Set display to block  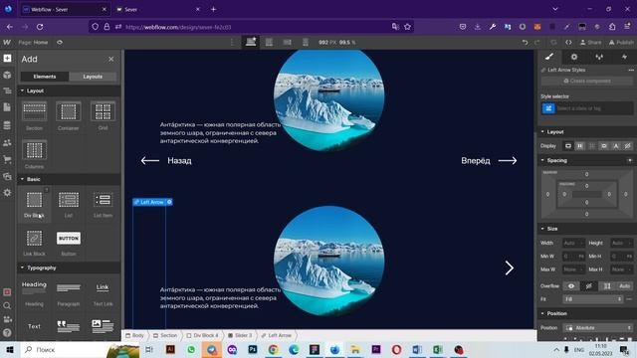click(568, 146)
